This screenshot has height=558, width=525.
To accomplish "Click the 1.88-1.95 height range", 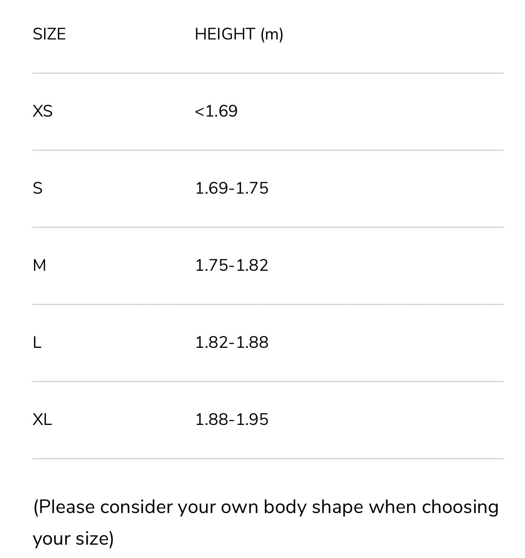I will pos(232,420).
